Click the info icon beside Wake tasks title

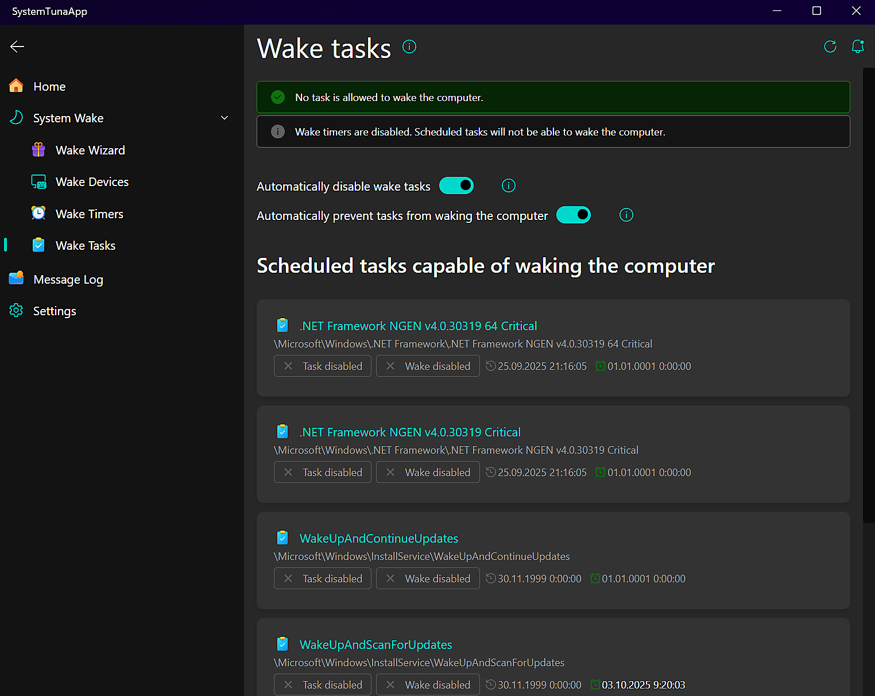(x=409, y=47)
